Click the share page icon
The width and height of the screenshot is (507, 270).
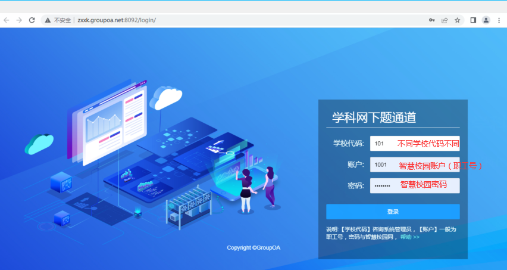coord(445,20)
